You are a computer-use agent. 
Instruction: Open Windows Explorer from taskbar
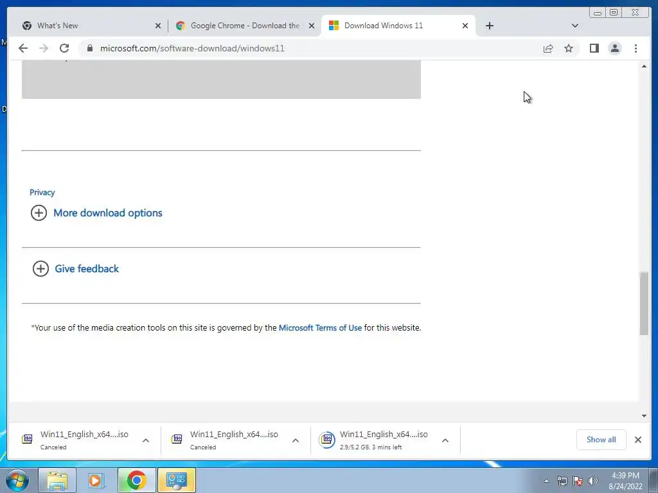point(57,480)
